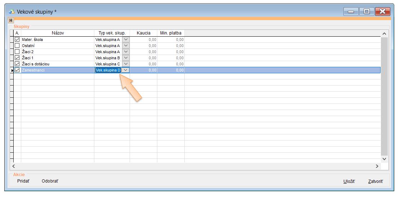Click the Kaucia column header

[143, 33]
